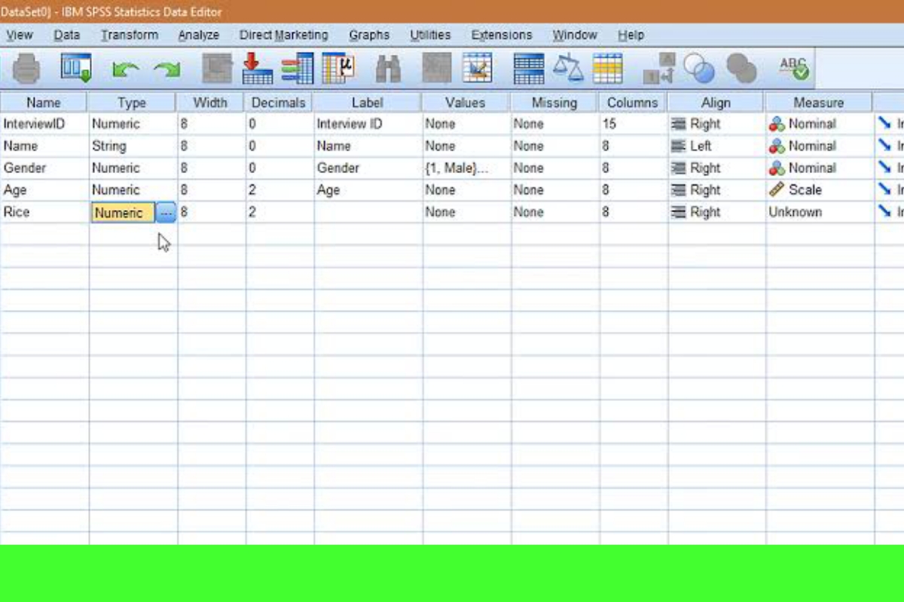Open the Align cell for Name (Left)
The width and height of the screenshot is (904, 602).
[716, 146]
